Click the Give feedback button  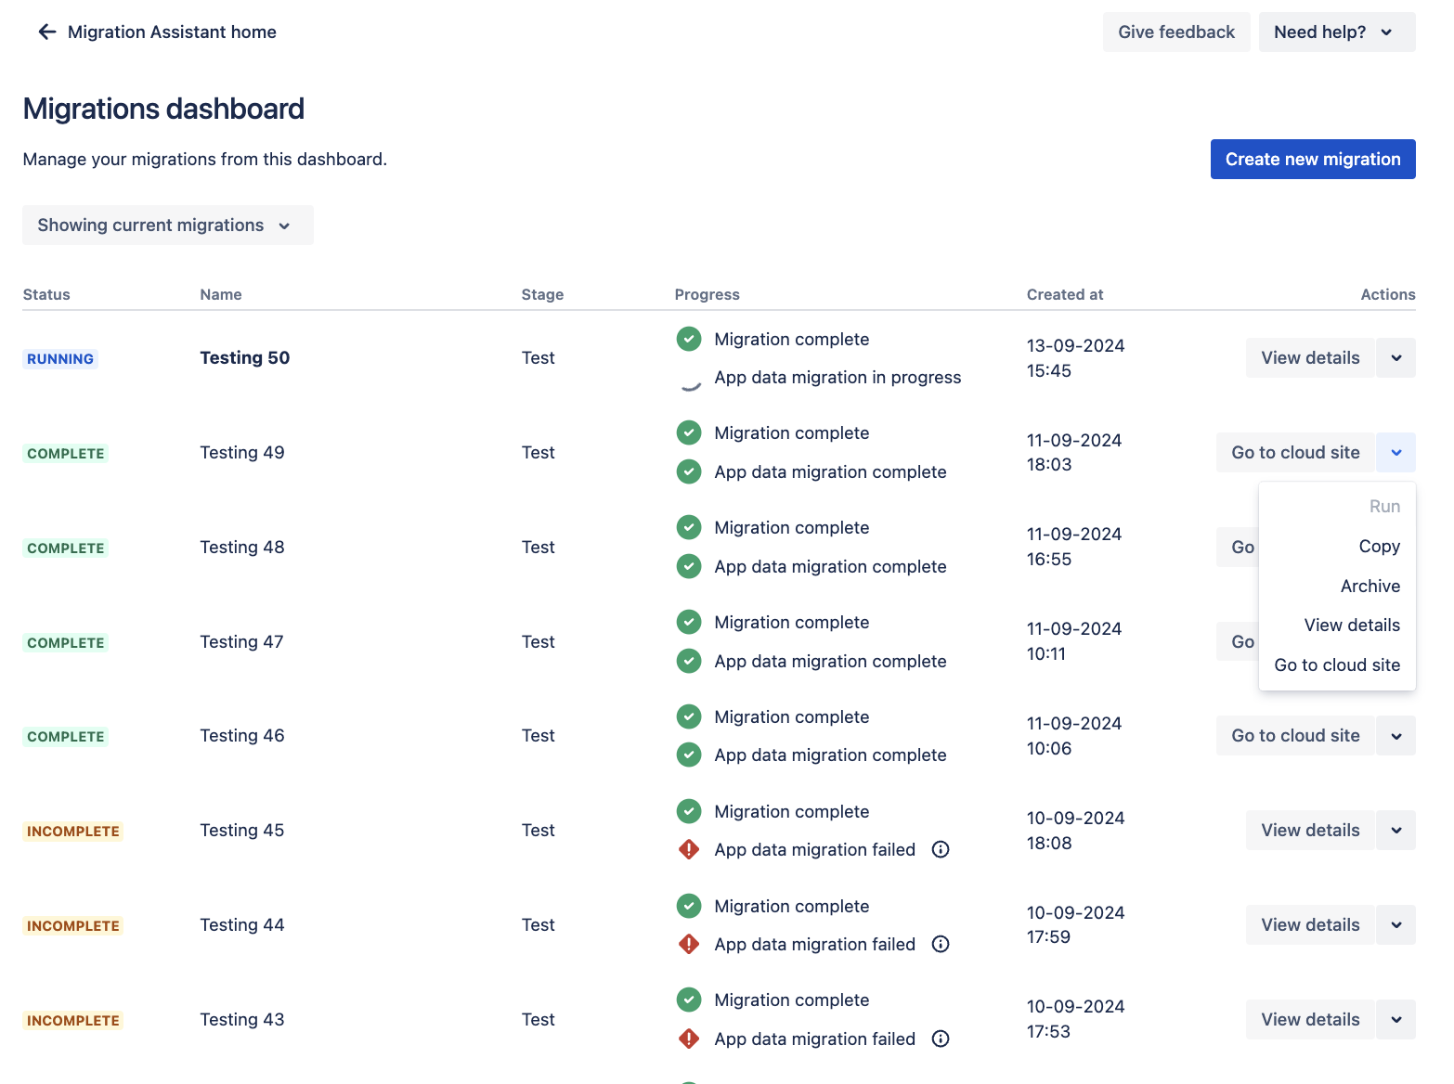1175,32
